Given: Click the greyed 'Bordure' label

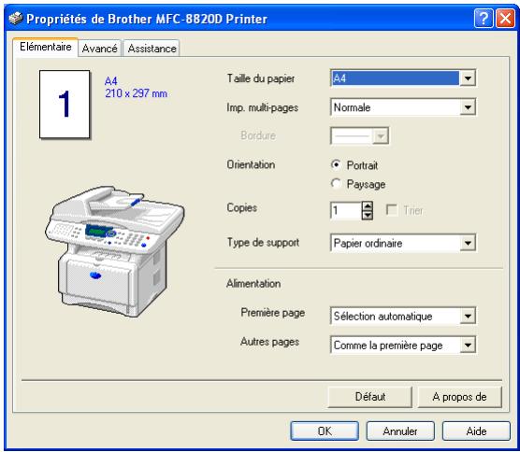Looking at the screenshot, I should pos(258,135).
